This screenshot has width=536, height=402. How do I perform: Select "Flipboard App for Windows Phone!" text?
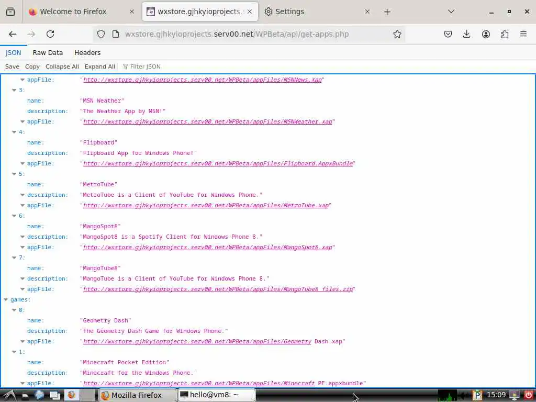[x=138, y=153]
